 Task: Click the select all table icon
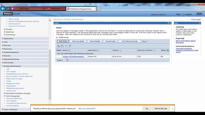(x=59, y=46)
